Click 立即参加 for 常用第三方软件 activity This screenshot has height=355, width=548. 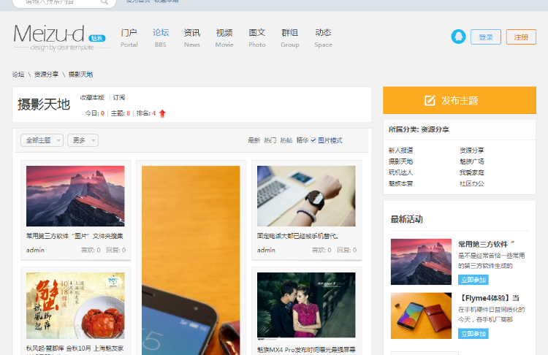473,280
